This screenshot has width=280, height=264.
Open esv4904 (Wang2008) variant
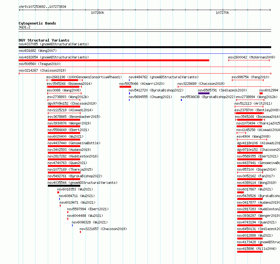(x=254, y=136)
